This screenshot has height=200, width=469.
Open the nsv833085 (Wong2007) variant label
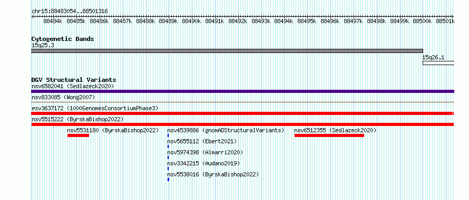click(63, 97)
